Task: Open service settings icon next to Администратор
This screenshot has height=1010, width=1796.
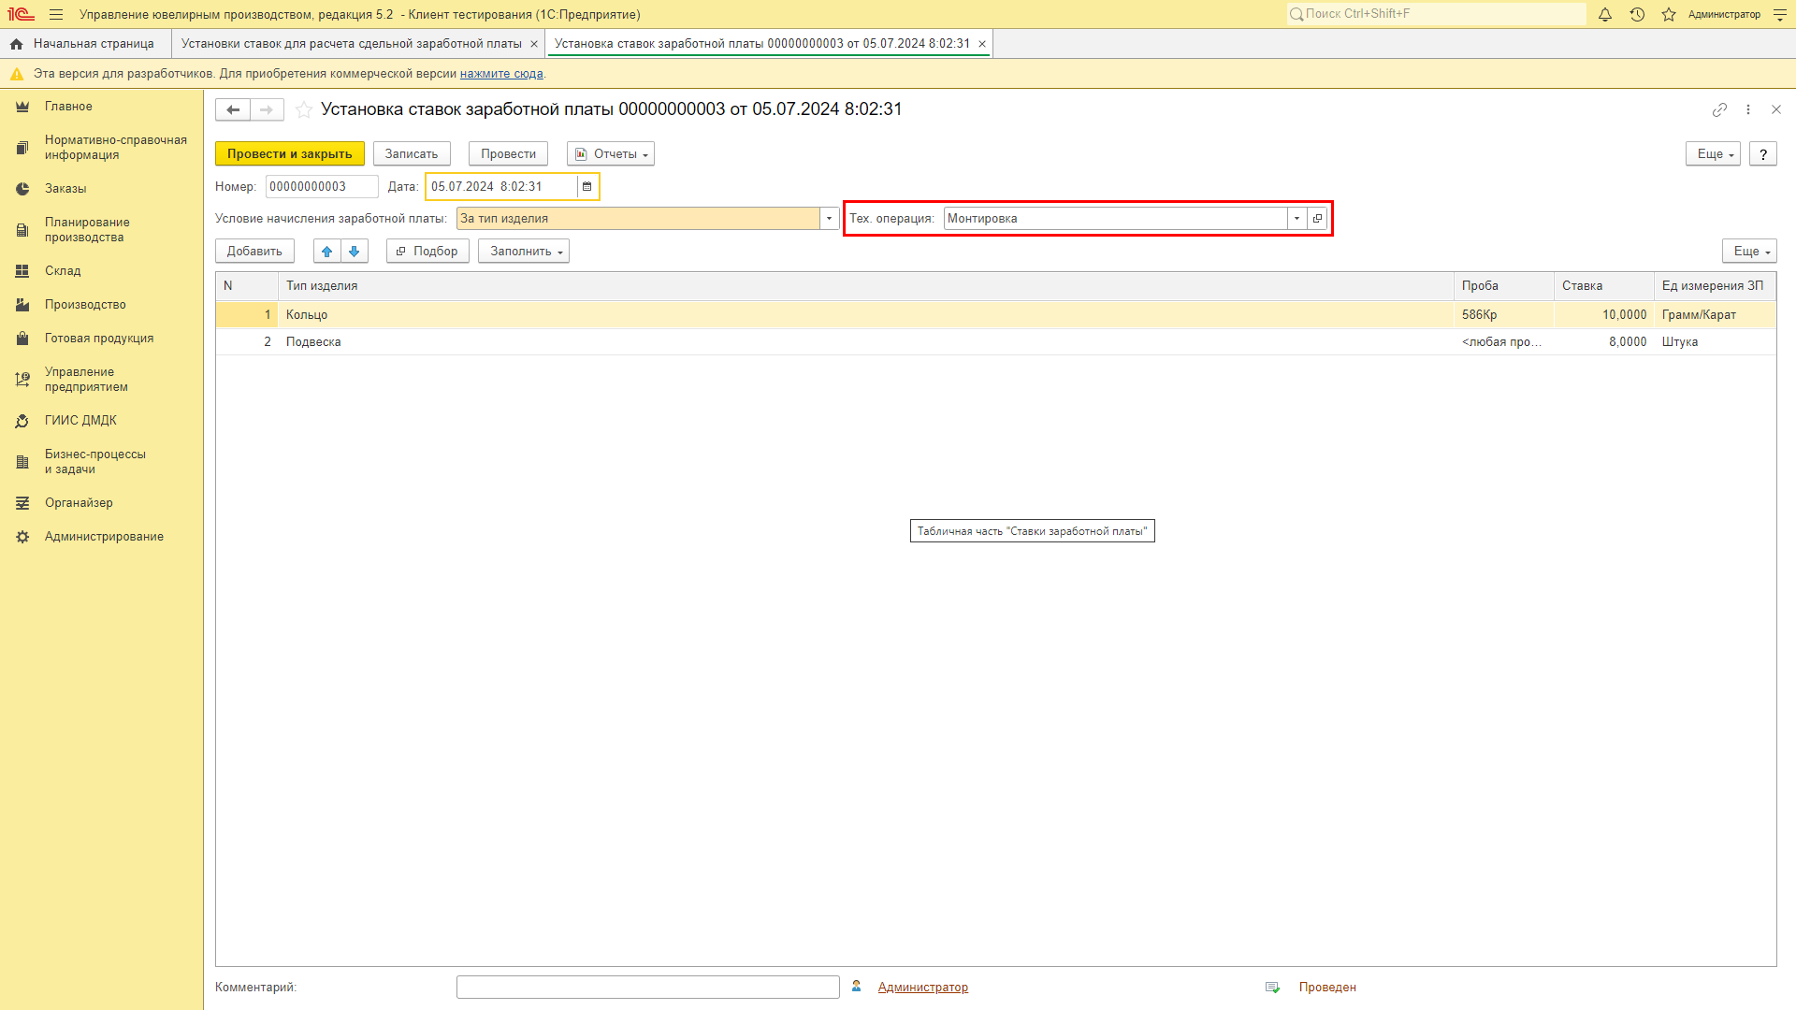Action: [1780, 14]
